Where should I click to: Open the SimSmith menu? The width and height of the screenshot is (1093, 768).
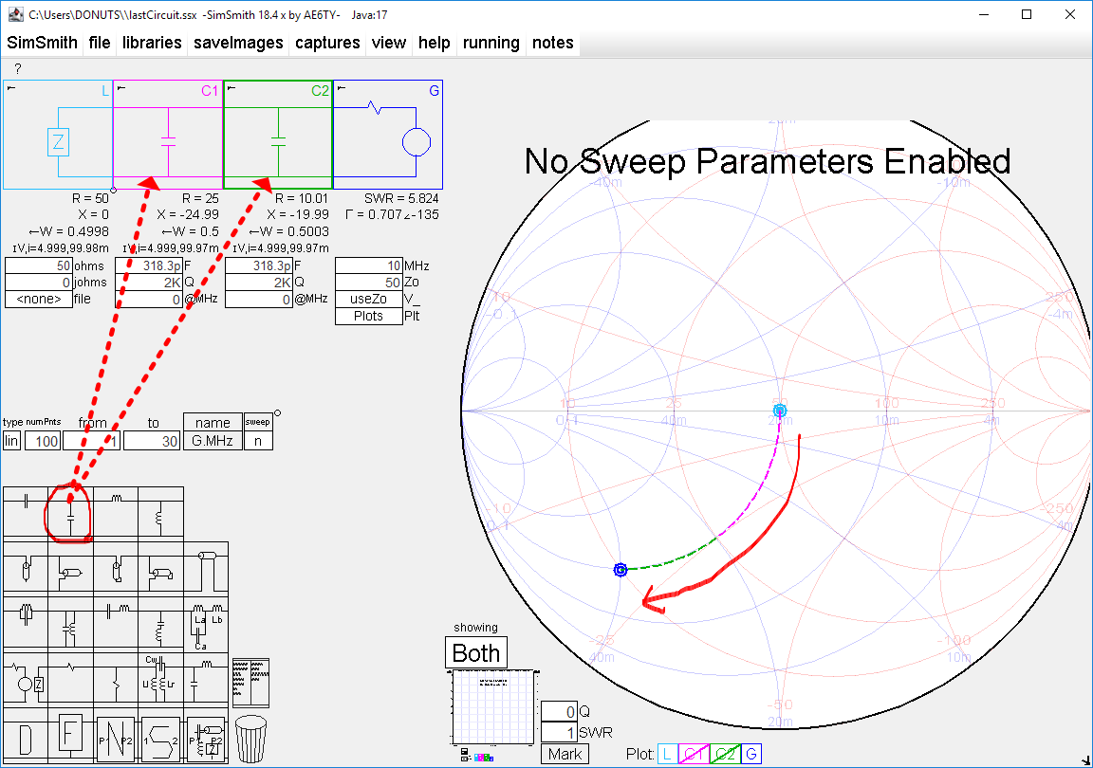42,43
